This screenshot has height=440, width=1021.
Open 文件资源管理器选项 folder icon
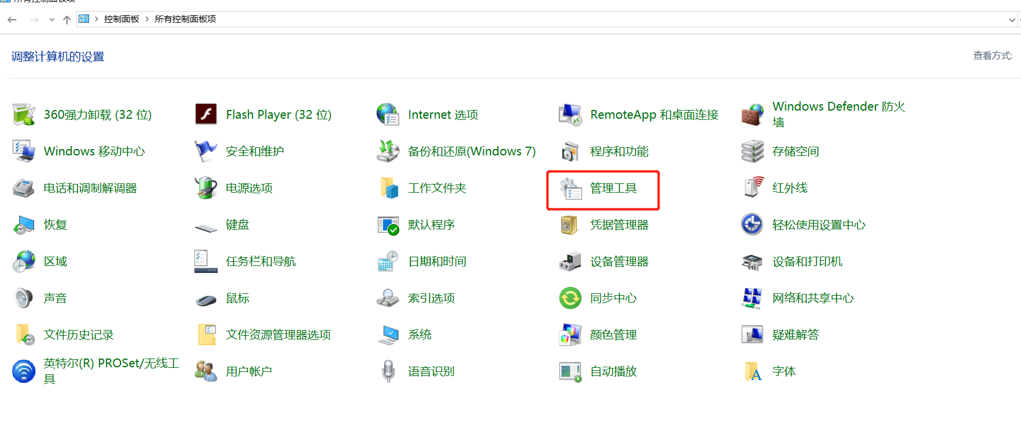pyautogui.click(x=207, y=335)
